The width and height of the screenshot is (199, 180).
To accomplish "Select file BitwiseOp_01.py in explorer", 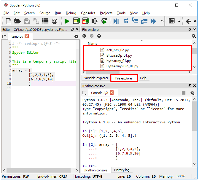I will [x=119, y=55].
